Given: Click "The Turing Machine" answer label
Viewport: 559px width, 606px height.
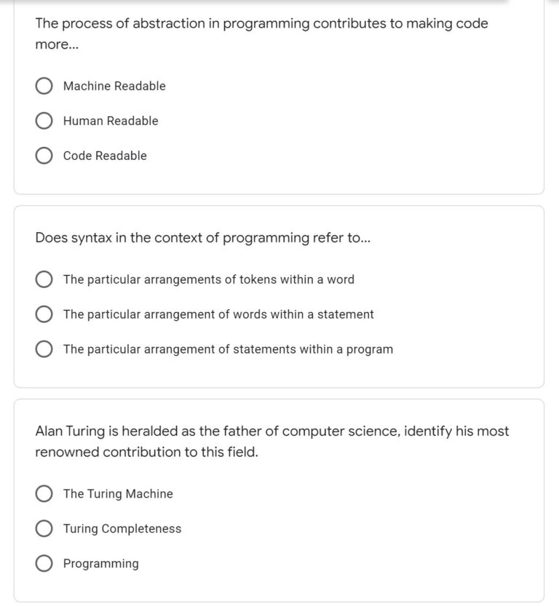Looking at the screenshot, I should 118,494.
